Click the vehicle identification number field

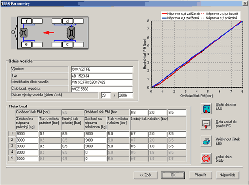pos(102,82)
